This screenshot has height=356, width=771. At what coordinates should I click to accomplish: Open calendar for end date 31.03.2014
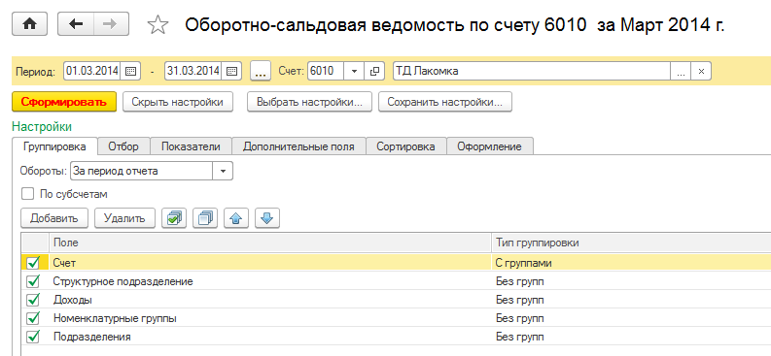click(231, 71)
